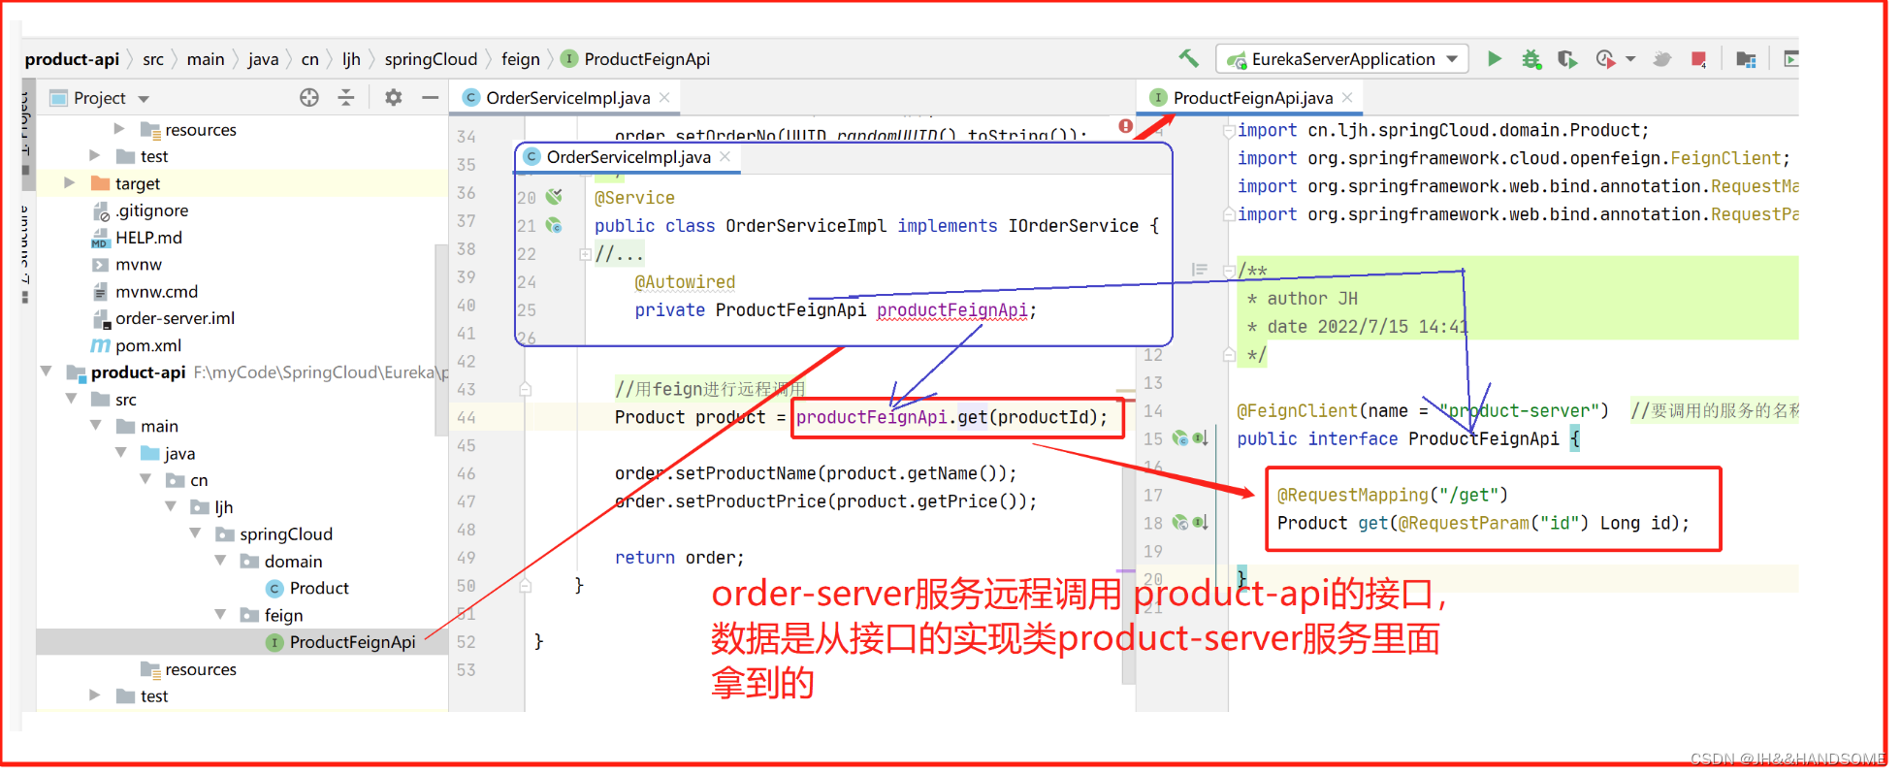Collapse the product-api module node
This screenshot has height=775, width=1901.
coord(46,371)
